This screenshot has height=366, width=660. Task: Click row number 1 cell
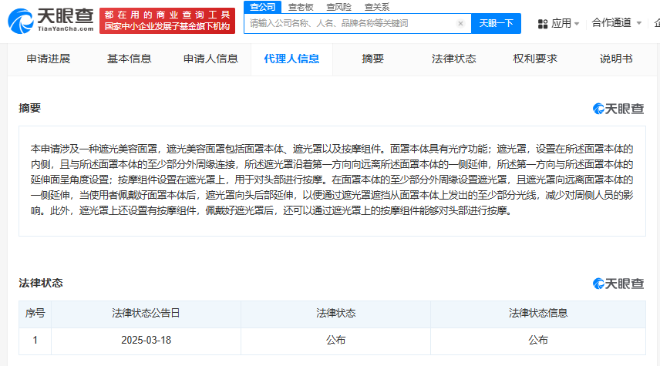point(35,340)
